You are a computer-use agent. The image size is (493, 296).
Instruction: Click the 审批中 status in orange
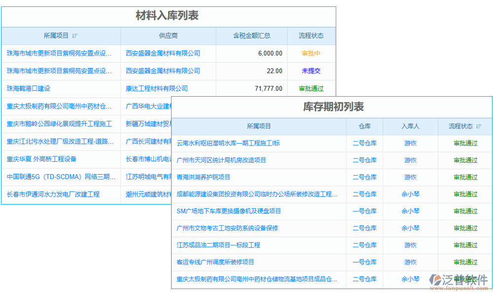tap(311, 53)
